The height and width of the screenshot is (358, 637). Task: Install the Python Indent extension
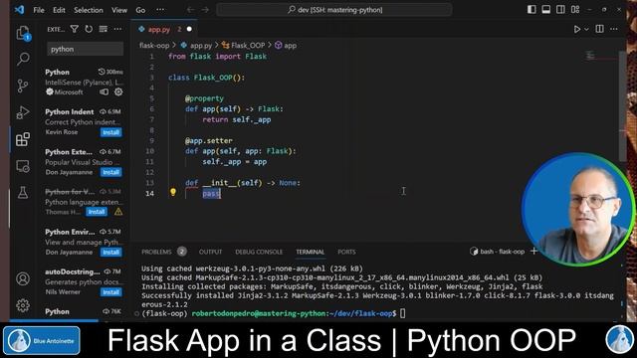110,132
